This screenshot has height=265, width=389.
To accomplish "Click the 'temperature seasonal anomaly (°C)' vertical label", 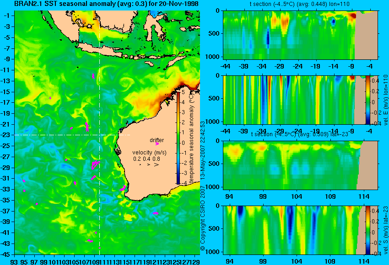I will [191, 138].
